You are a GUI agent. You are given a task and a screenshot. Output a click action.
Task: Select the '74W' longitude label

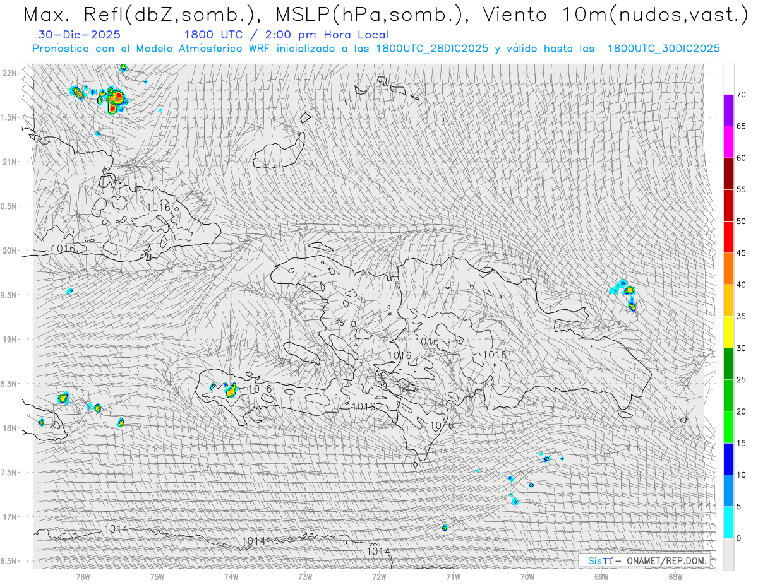(231, 576)
